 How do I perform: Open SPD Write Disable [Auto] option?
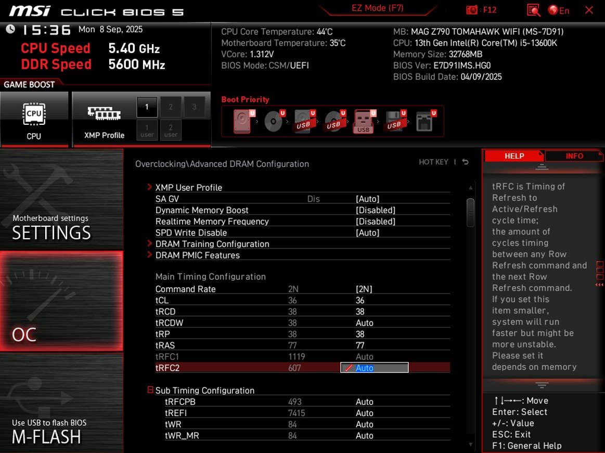[367, 232]
